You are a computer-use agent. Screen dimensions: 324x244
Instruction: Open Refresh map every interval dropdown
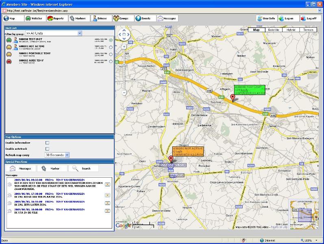(67, 155)
